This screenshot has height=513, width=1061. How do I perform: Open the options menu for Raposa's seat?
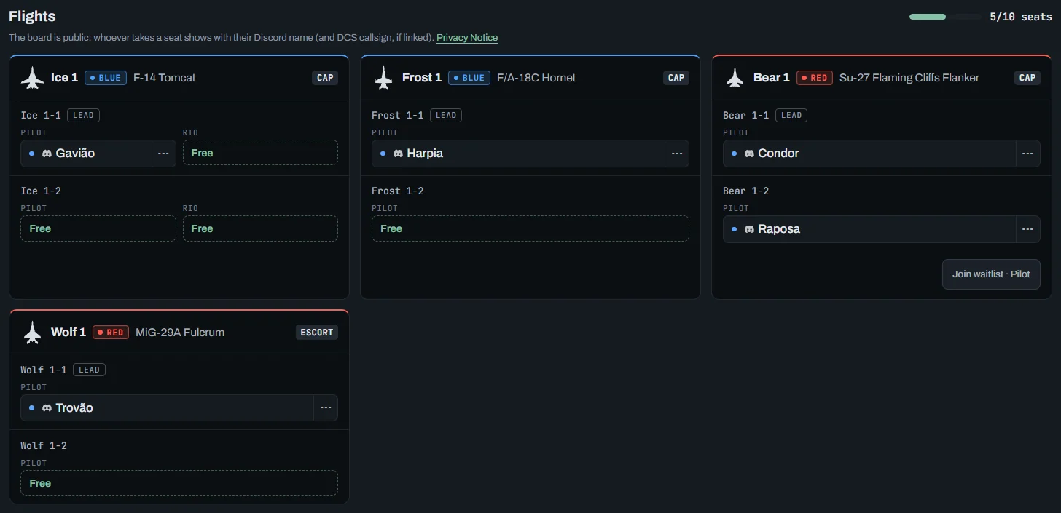click(1028, 229)
